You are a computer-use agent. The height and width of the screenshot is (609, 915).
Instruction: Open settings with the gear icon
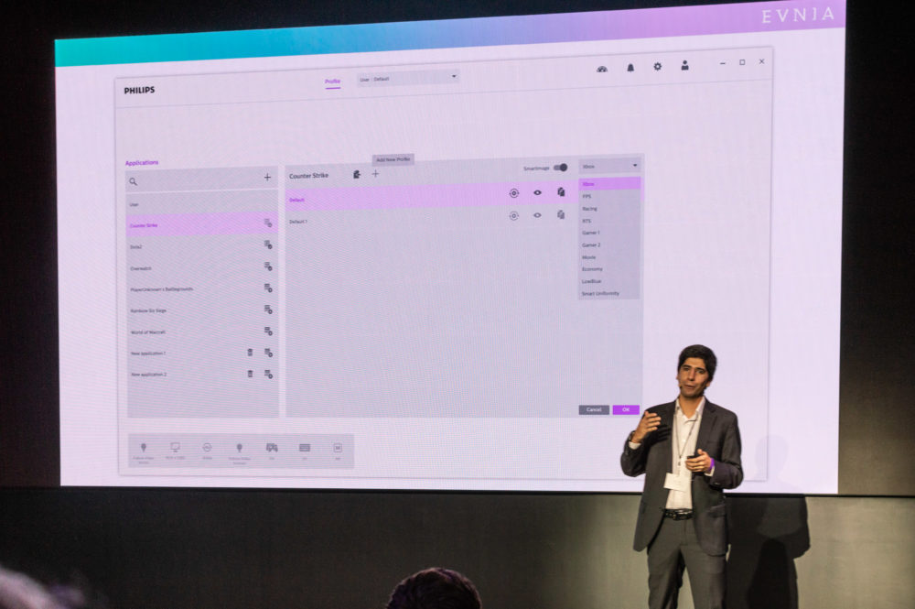click(658, 67)
